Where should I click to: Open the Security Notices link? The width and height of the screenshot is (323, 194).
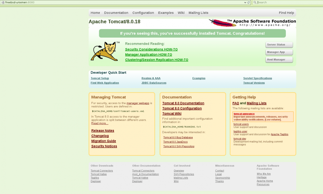pos(104,146)
